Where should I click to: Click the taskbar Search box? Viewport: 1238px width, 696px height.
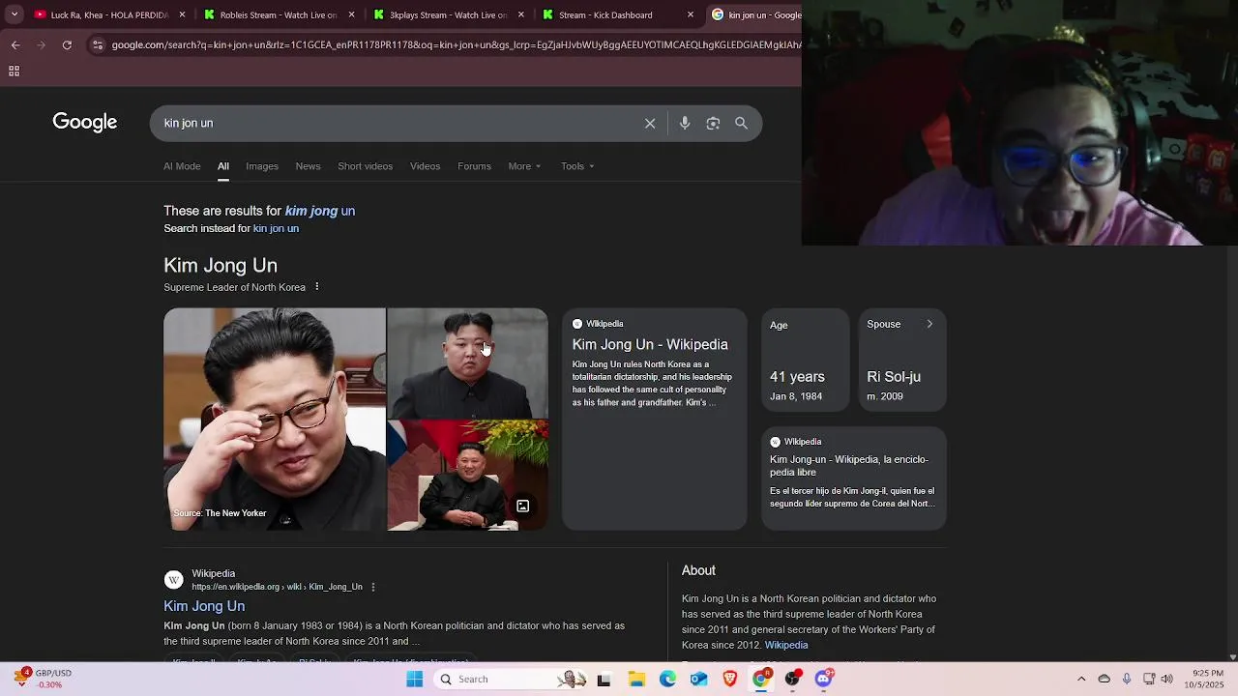(511, 679)
